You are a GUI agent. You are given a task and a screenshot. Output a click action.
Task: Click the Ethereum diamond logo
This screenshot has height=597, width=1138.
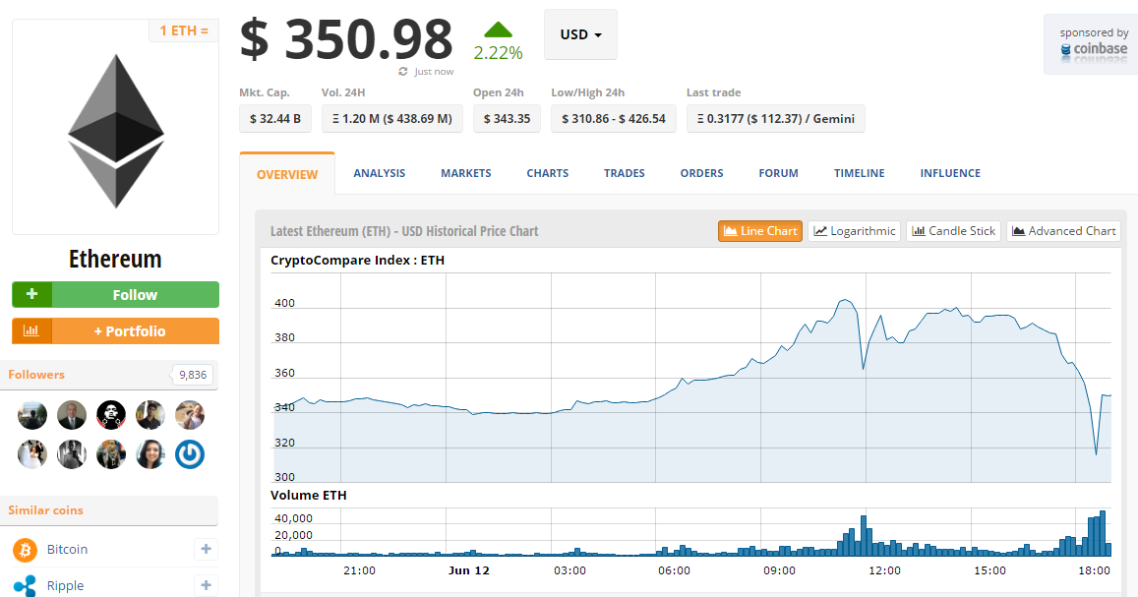[x=116, y=131]
